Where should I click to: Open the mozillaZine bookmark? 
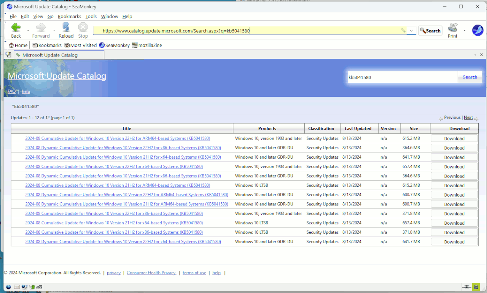tap(147, 45)
